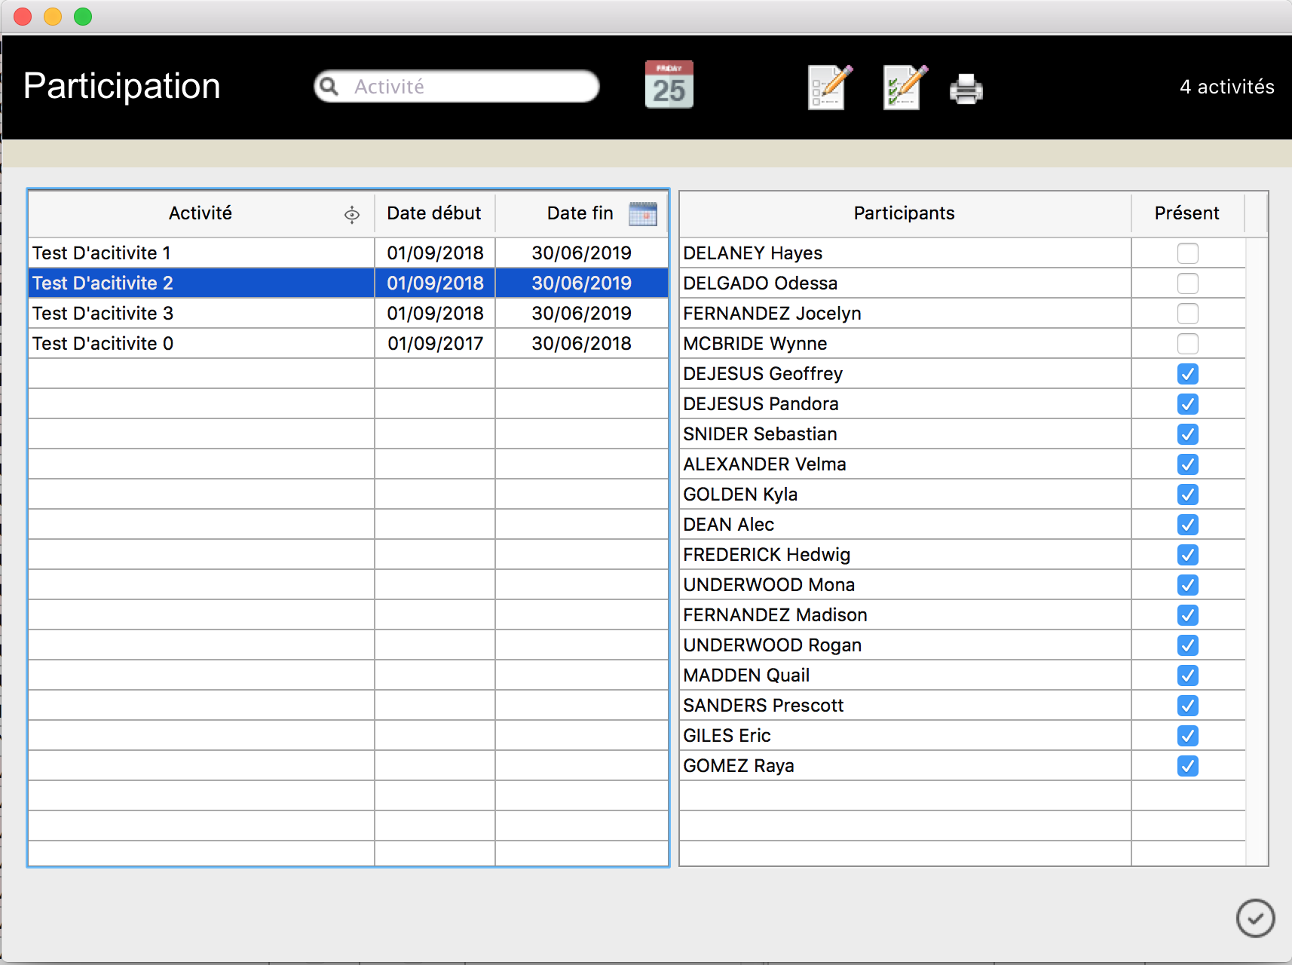Uncheck Présent for GOMEZ Raya
1292x965 pixels.
[x=1187, y=766]
